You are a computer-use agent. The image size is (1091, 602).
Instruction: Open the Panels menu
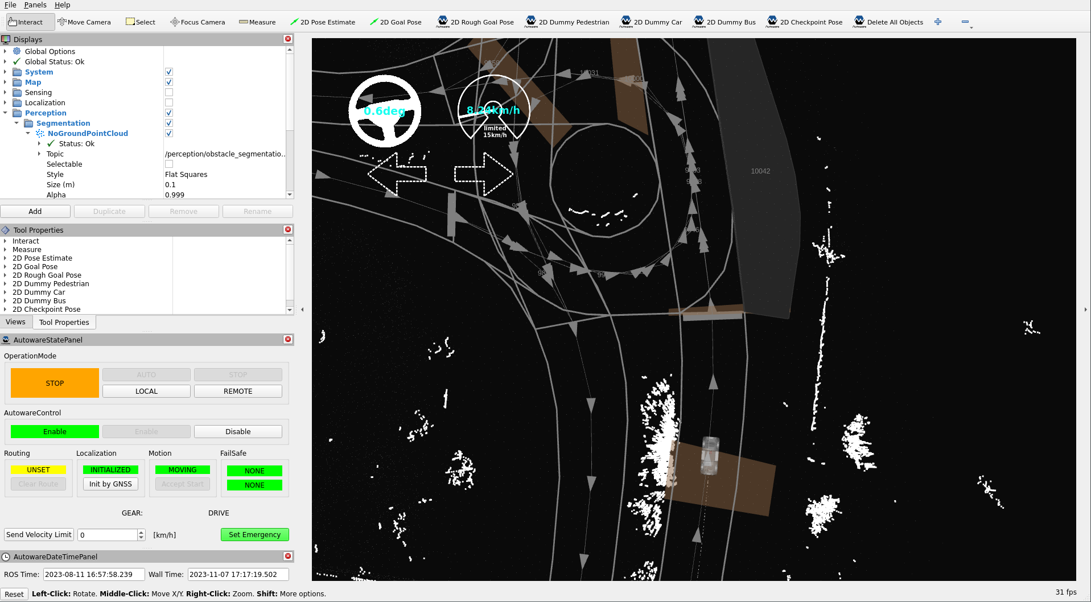tap(35, 5)
